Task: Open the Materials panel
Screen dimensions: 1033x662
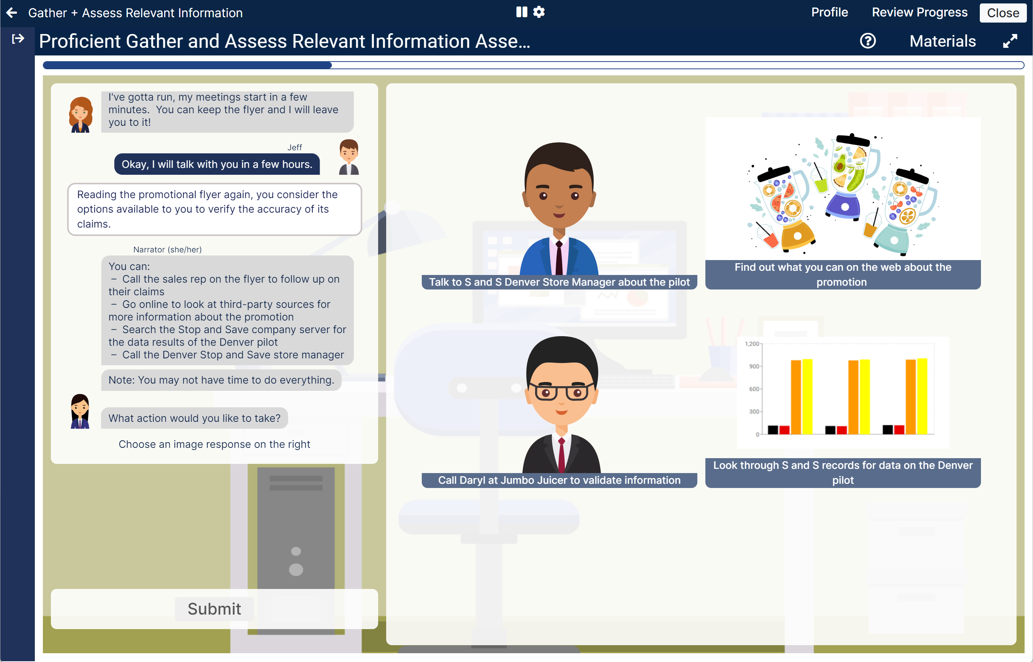Action: 942,41
